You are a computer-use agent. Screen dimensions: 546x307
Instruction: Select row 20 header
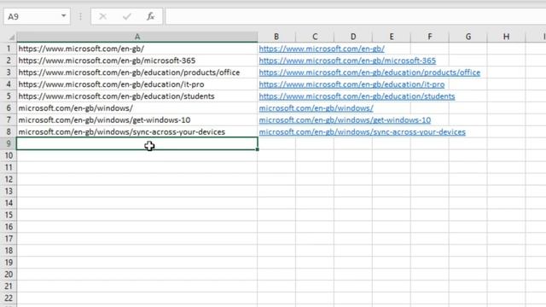[x=9, y=275]
